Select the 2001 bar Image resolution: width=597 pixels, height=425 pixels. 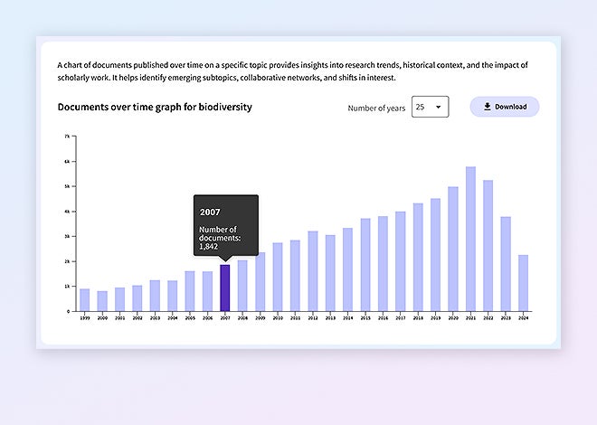tap(119, 299)
